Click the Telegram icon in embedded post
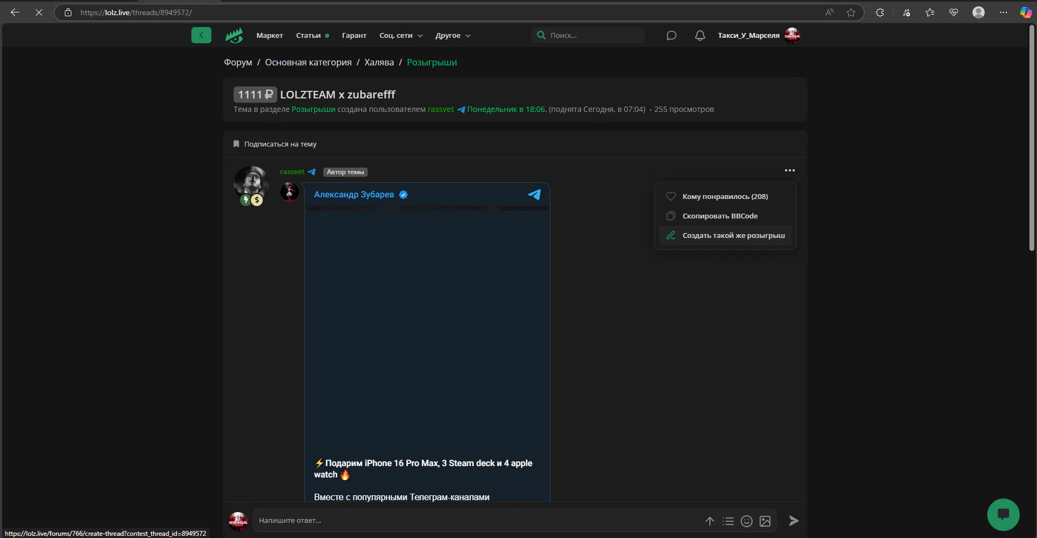Screen dimensions: 1037x538 (534, 195)
